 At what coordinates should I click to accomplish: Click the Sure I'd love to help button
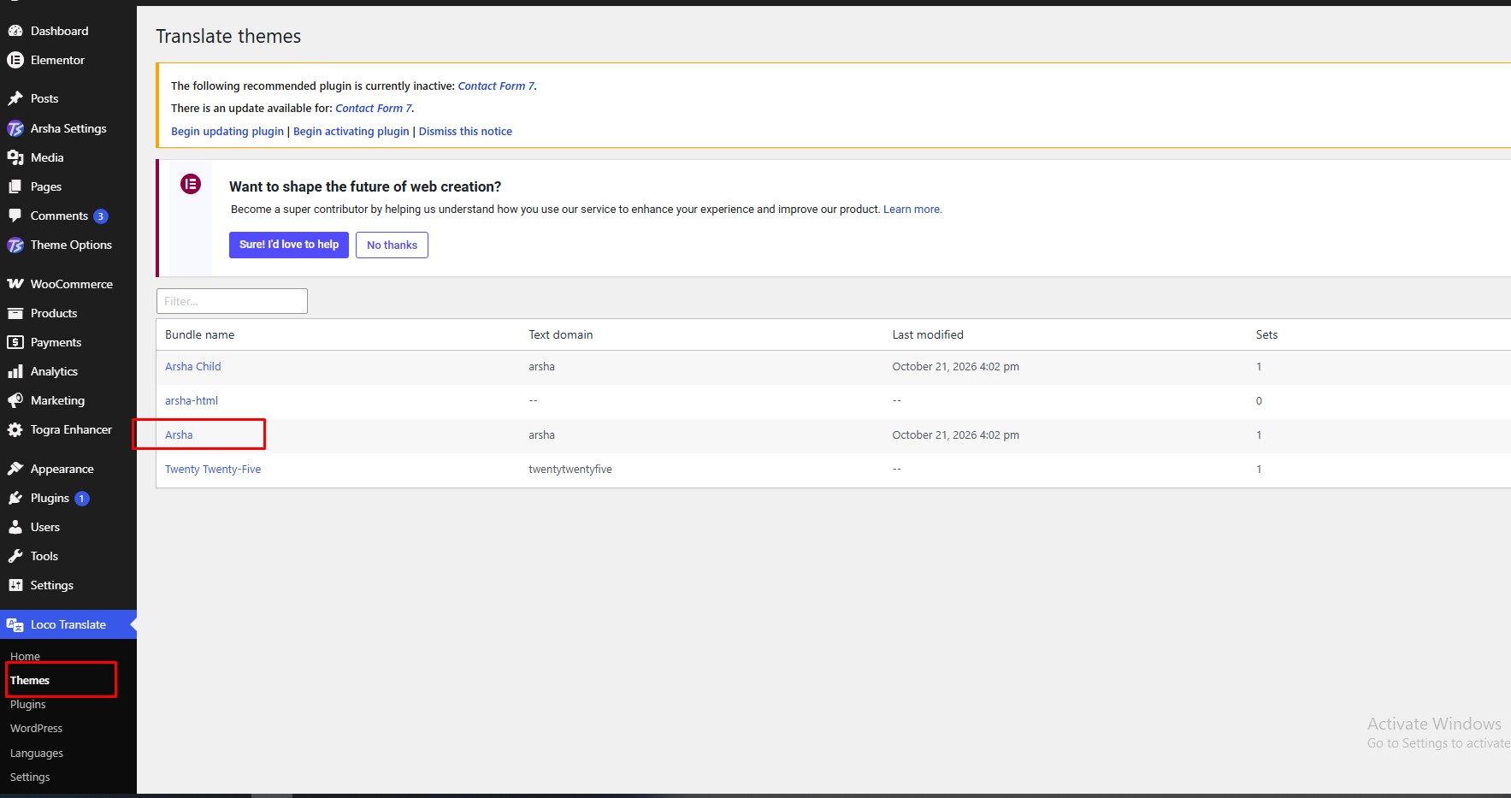click(289, 245)
